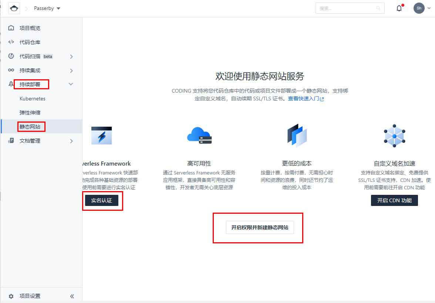Click the CODING logo icon in header
Image resolution: width=435 pixels, height=303 pixels.
point(14,8)
